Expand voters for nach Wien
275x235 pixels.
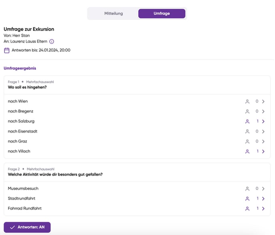coord(263,102)
